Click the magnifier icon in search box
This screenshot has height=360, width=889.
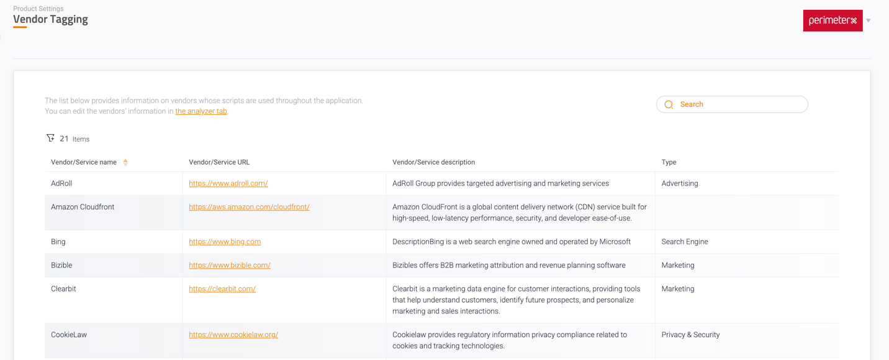coord(669,105)
